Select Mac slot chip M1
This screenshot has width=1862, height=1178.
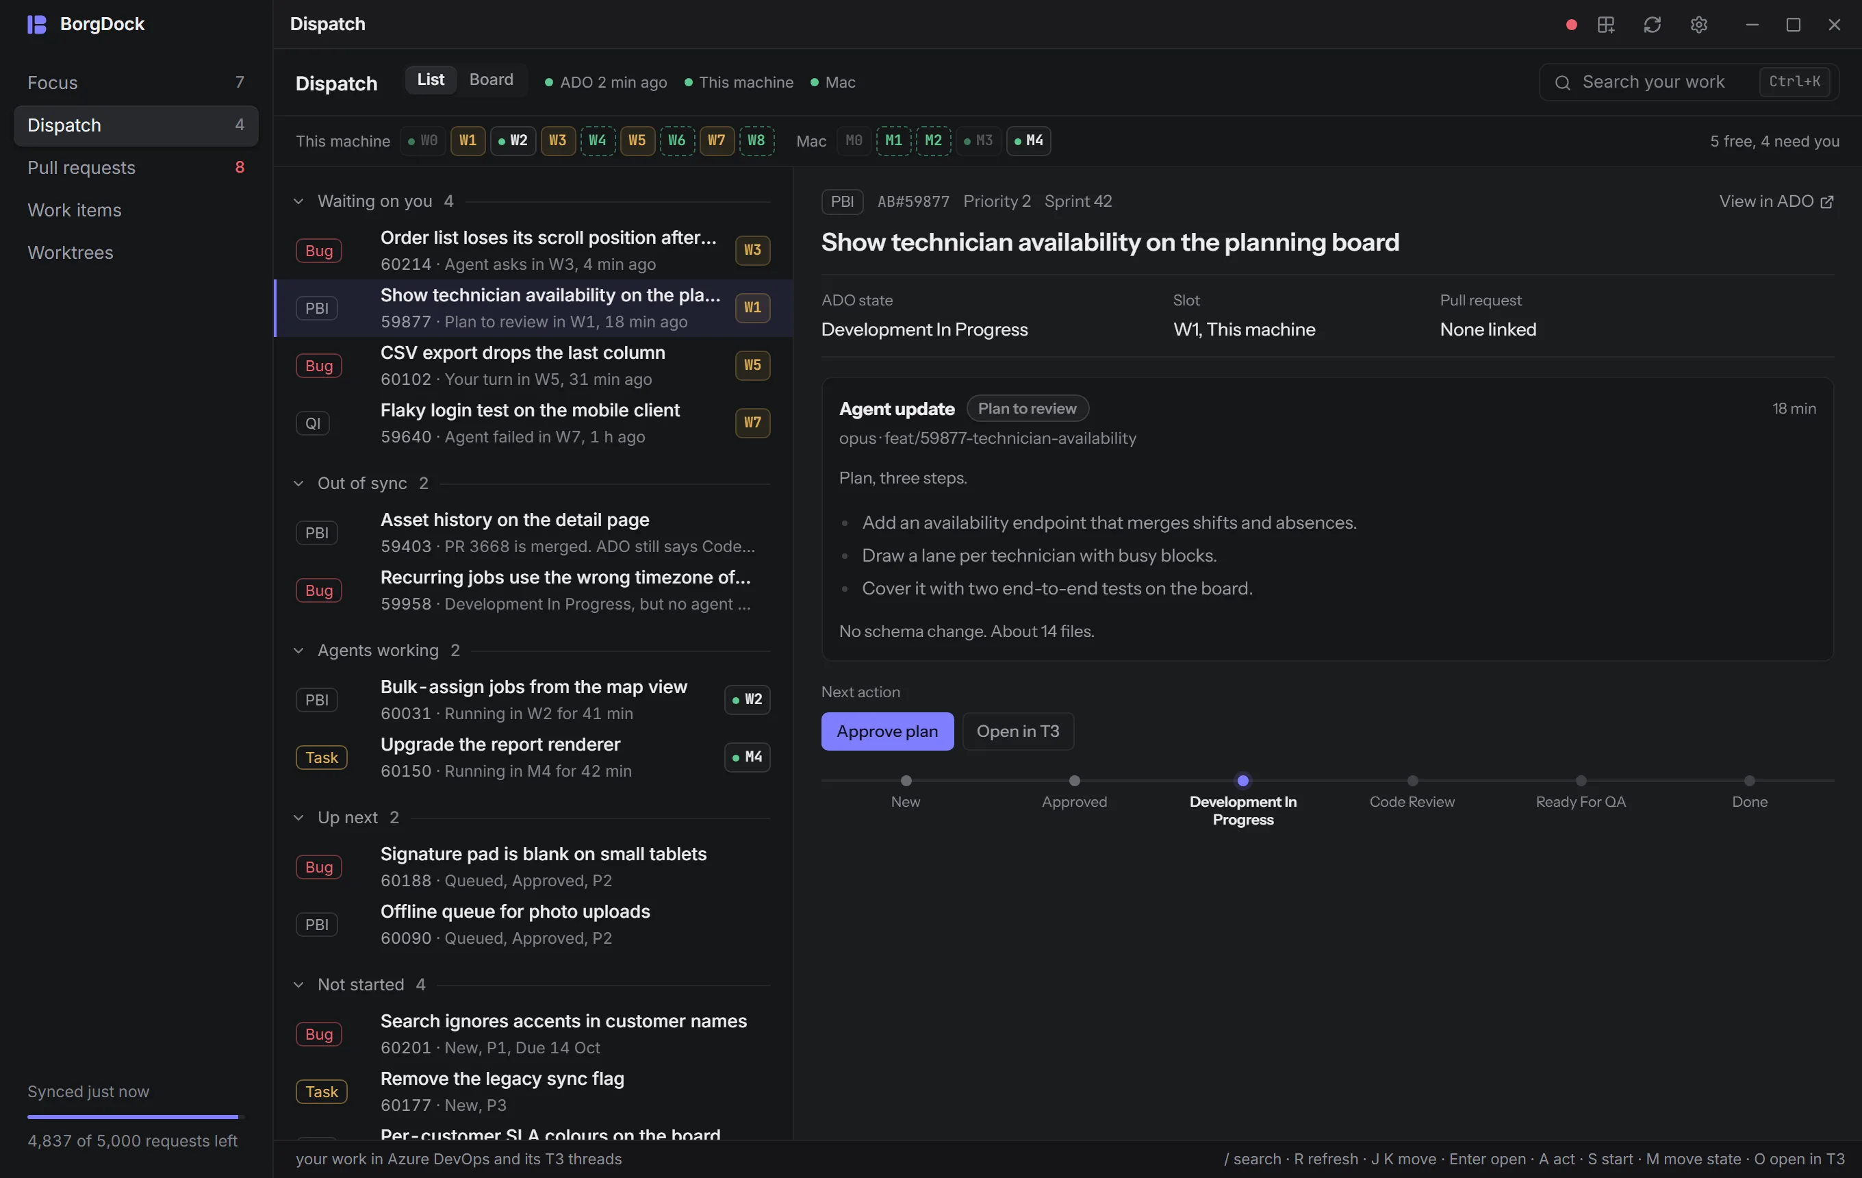click(x=893, y=141)
